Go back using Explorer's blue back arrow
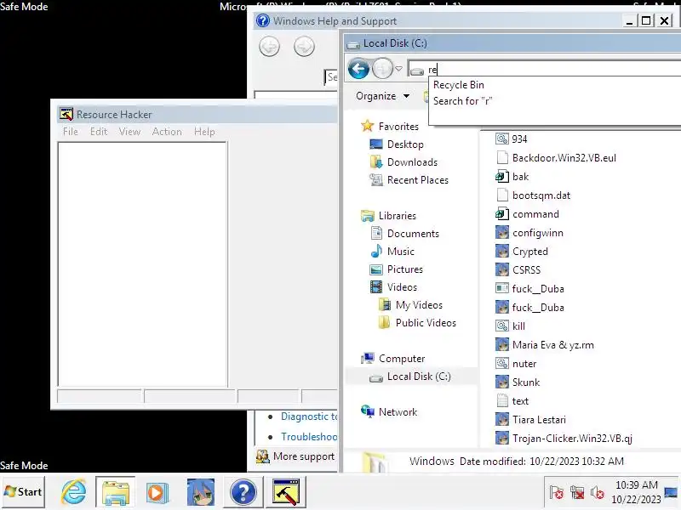Viewport: 681px width, 510px height. [358, 69]
